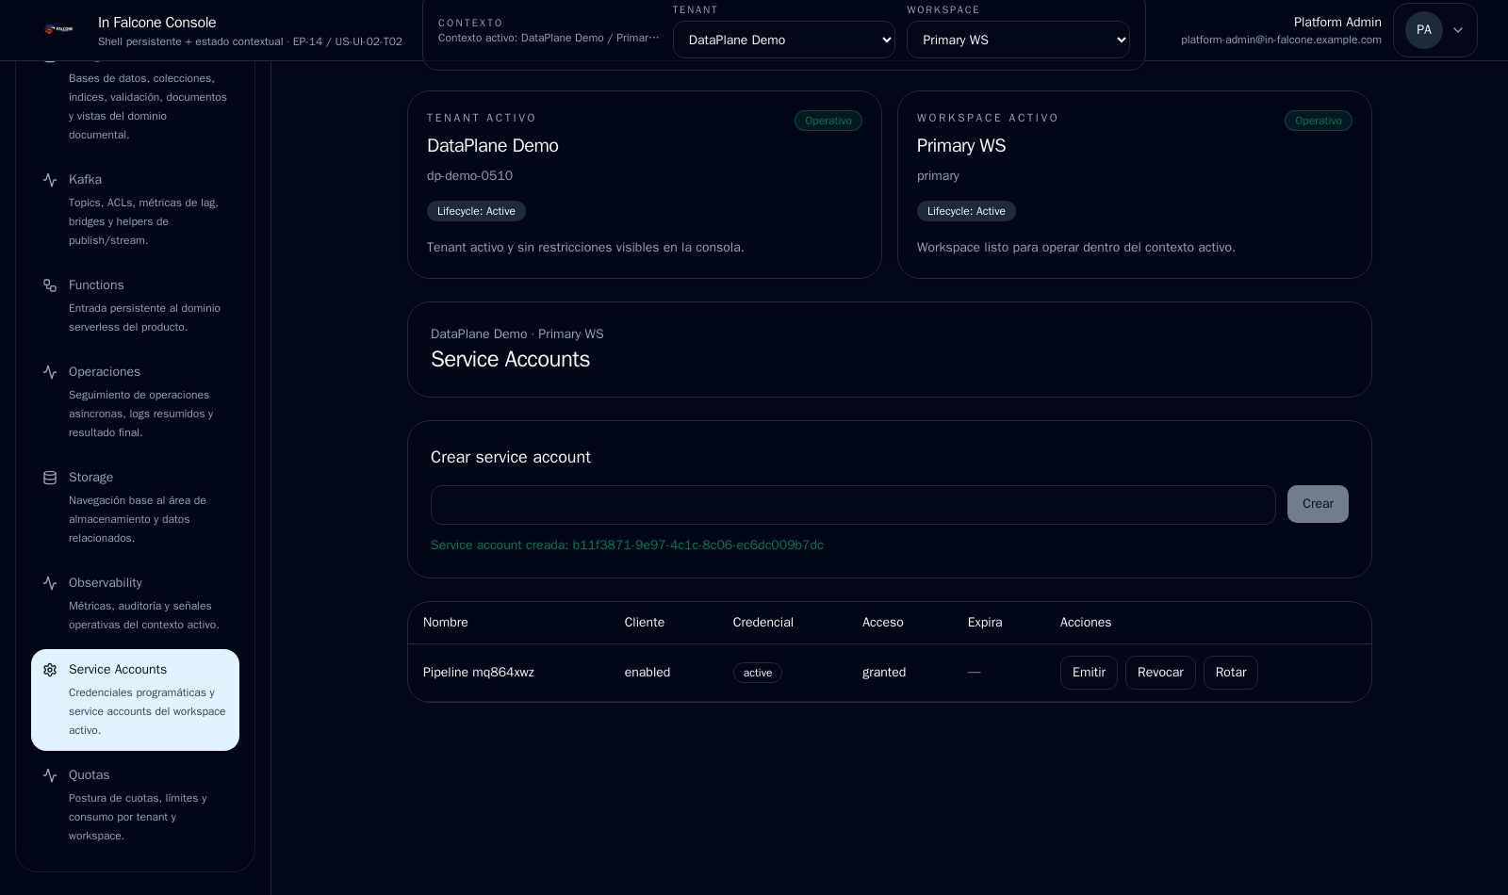Screen dimensions: 1508x895
Task: Click the Nombre column header
Action: click(x=446, y=623)
